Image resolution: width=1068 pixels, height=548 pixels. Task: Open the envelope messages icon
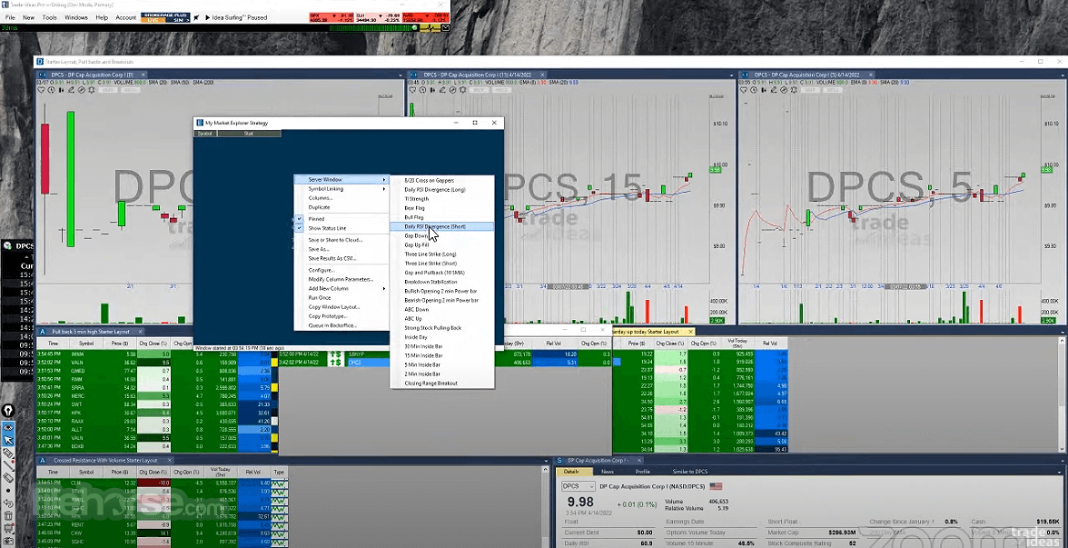[445, 28]
